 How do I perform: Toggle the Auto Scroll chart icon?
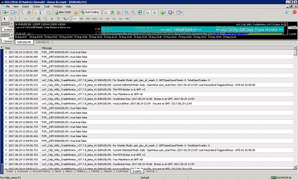pos(148,12)
